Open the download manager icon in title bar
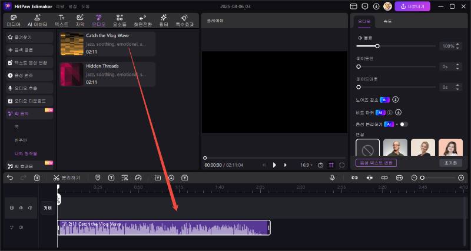 point(376,6)
